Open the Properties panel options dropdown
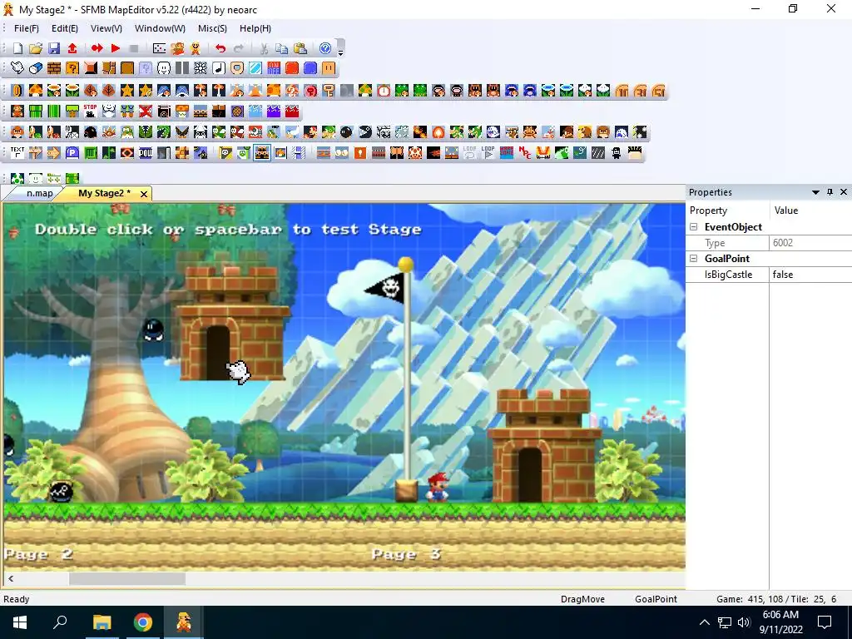852x639 pixels. click(815, 192)
